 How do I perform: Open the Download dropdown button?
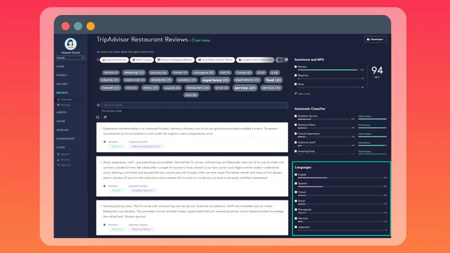click(x=375, y=39)
